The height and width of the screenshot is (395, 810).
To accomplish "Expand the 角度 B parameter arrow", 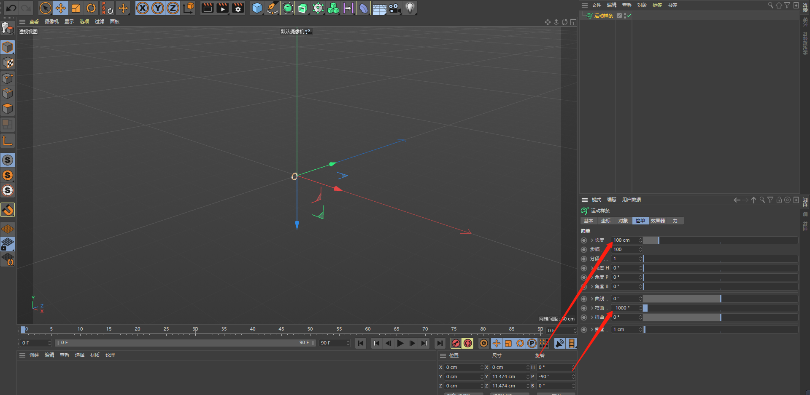I will (592, 287).
